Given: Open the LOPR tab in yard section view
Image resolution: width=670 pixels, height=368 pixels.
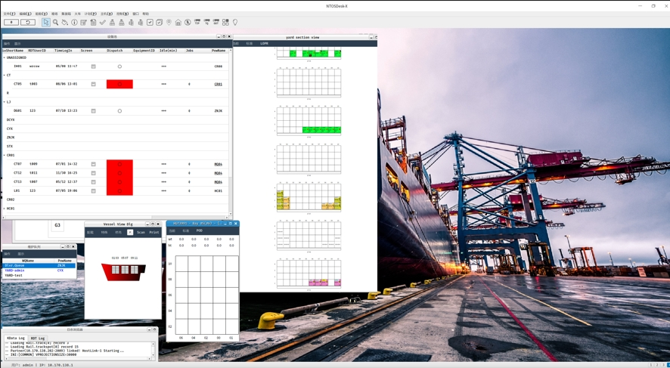Looking at the screenshot, I should pyautogui.click(x=264, y=44).
